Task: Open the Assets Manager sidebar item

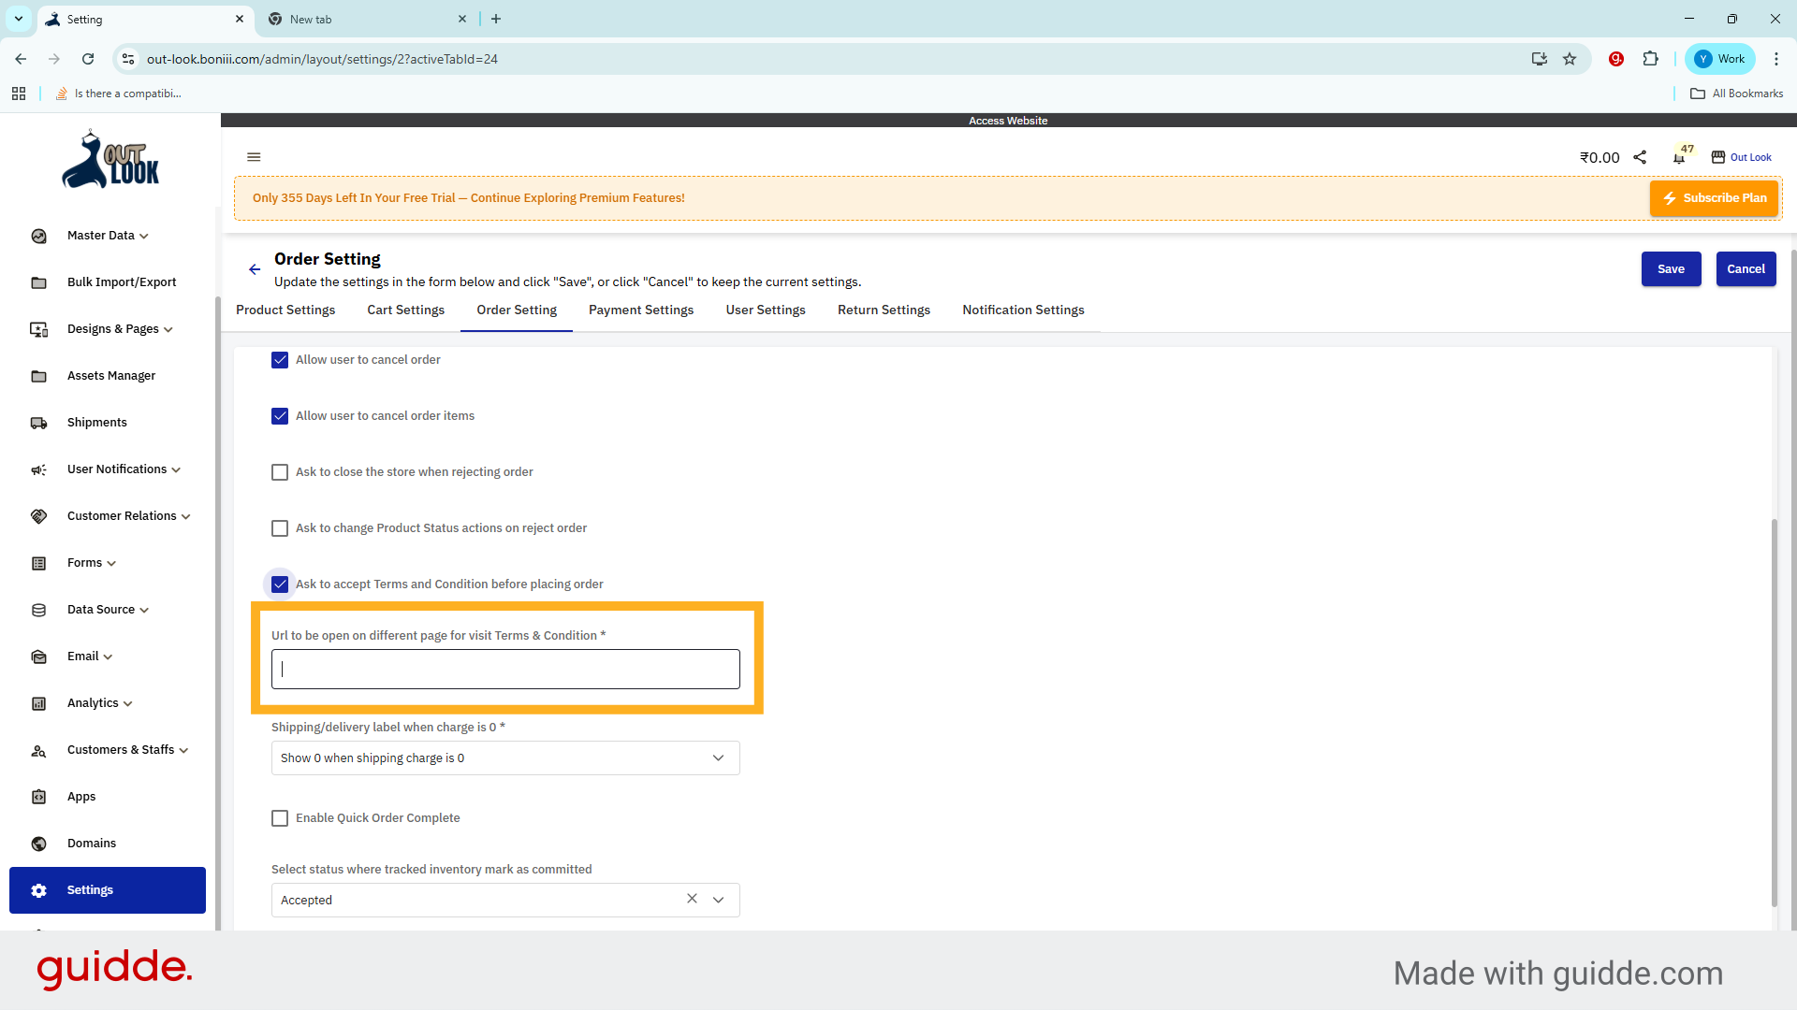Action: pyautogui.click(x=110, y=376)
